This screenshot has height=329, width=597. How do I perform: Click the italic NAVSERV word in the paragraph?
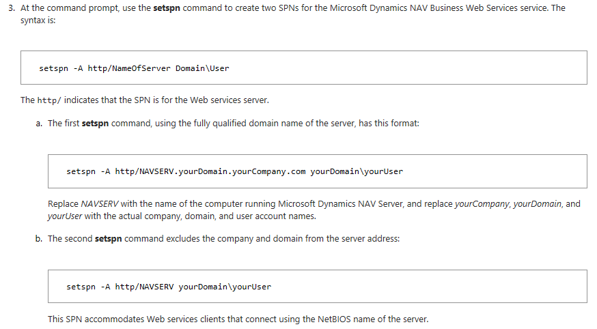click(100, 204)
